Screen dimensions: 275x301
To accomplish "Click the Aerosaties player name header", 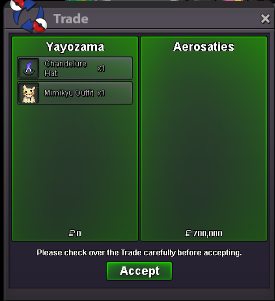I will click(x=204, y=47).
